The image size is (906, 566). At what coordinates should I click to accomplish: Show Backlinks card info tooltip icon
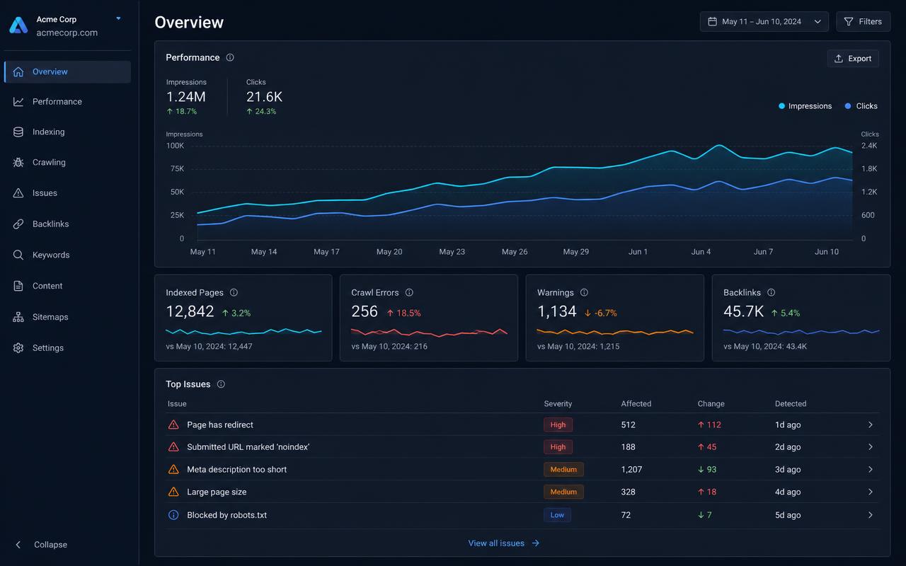click(x=771, y=292)
